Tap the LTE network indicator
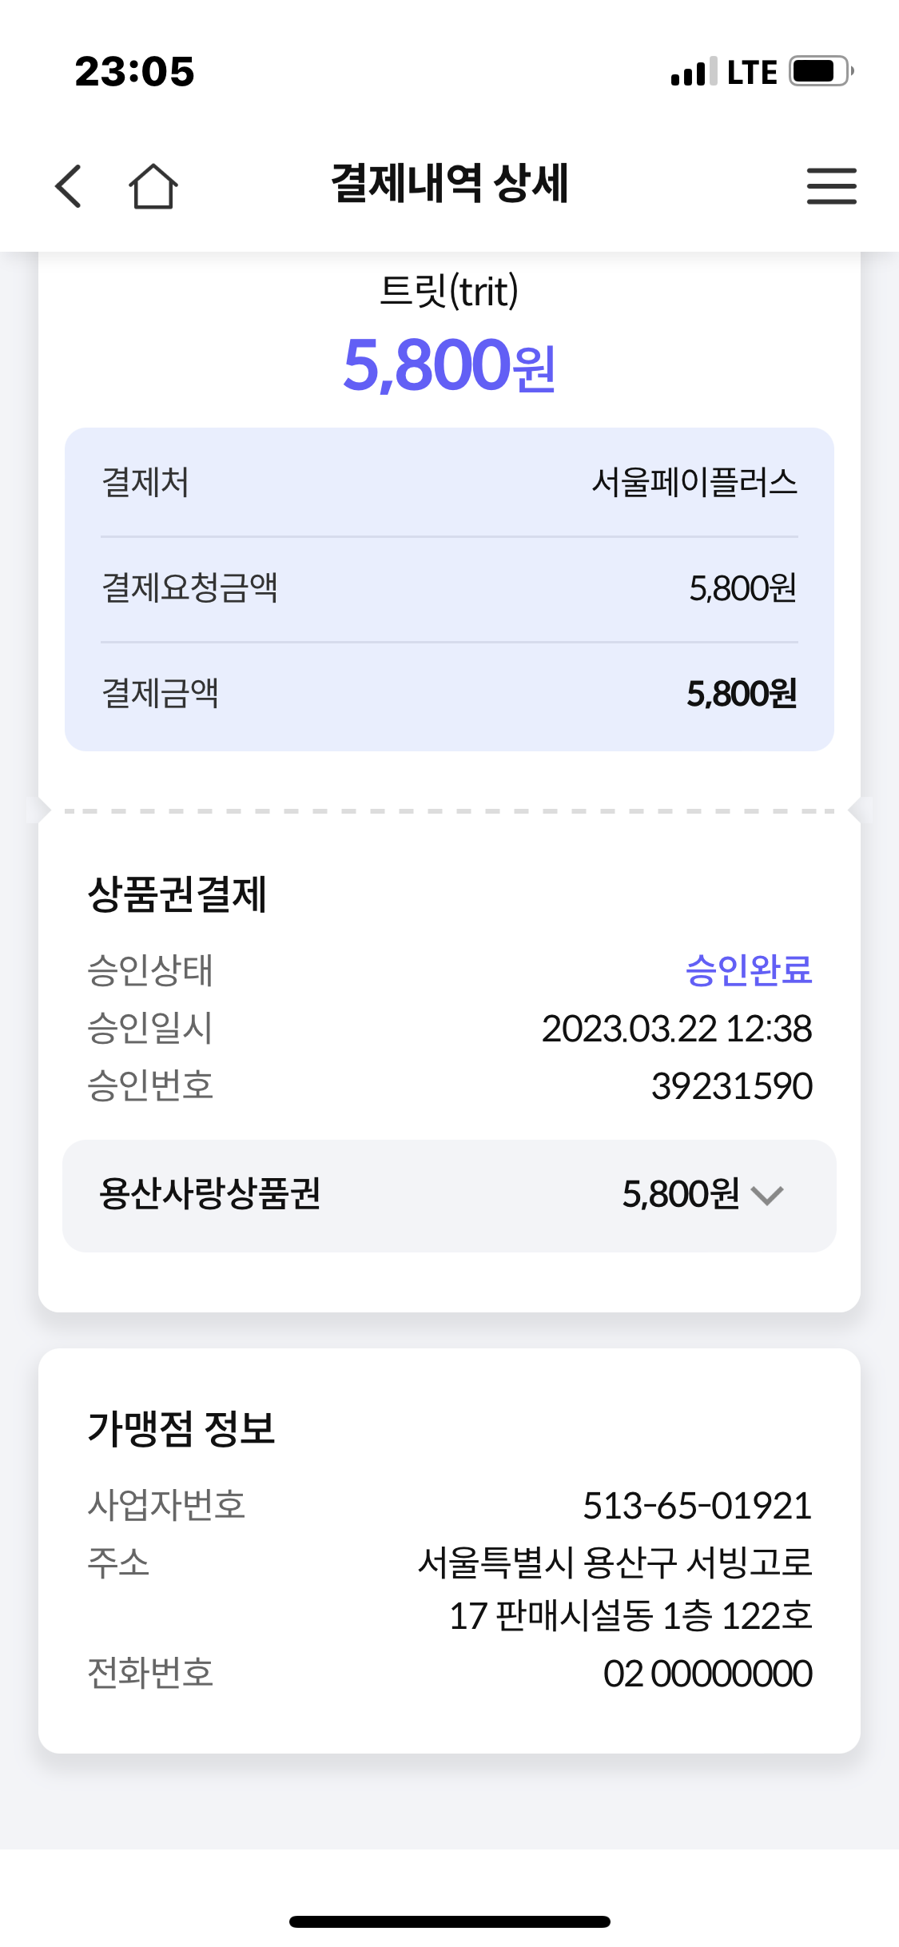The width and height of the screenshot is (899, 1947). pos(751,73)
